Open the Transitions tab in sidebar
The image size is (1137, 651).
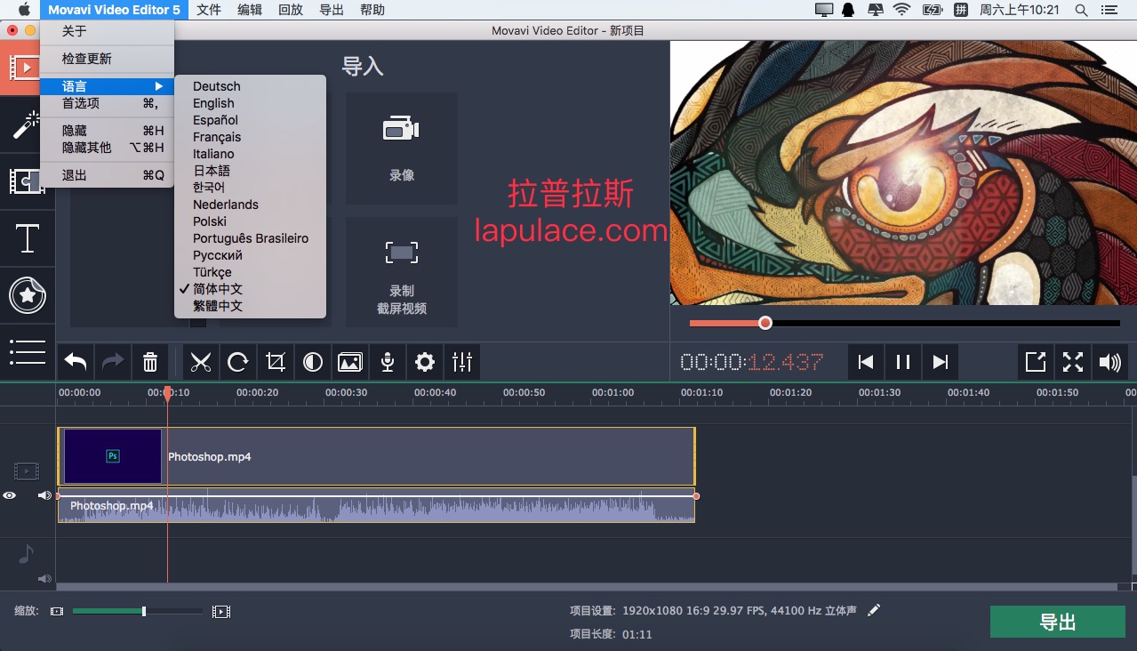tap(28, 181)
